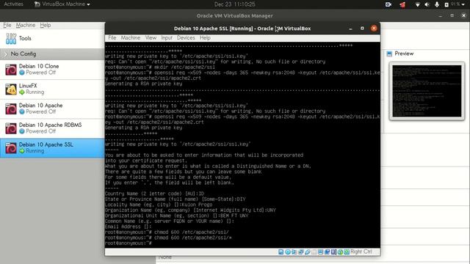The height and width of the screenshot is (264, 470).
Task: Click the Debian 10 Apache VM icon
Action: 11,109
